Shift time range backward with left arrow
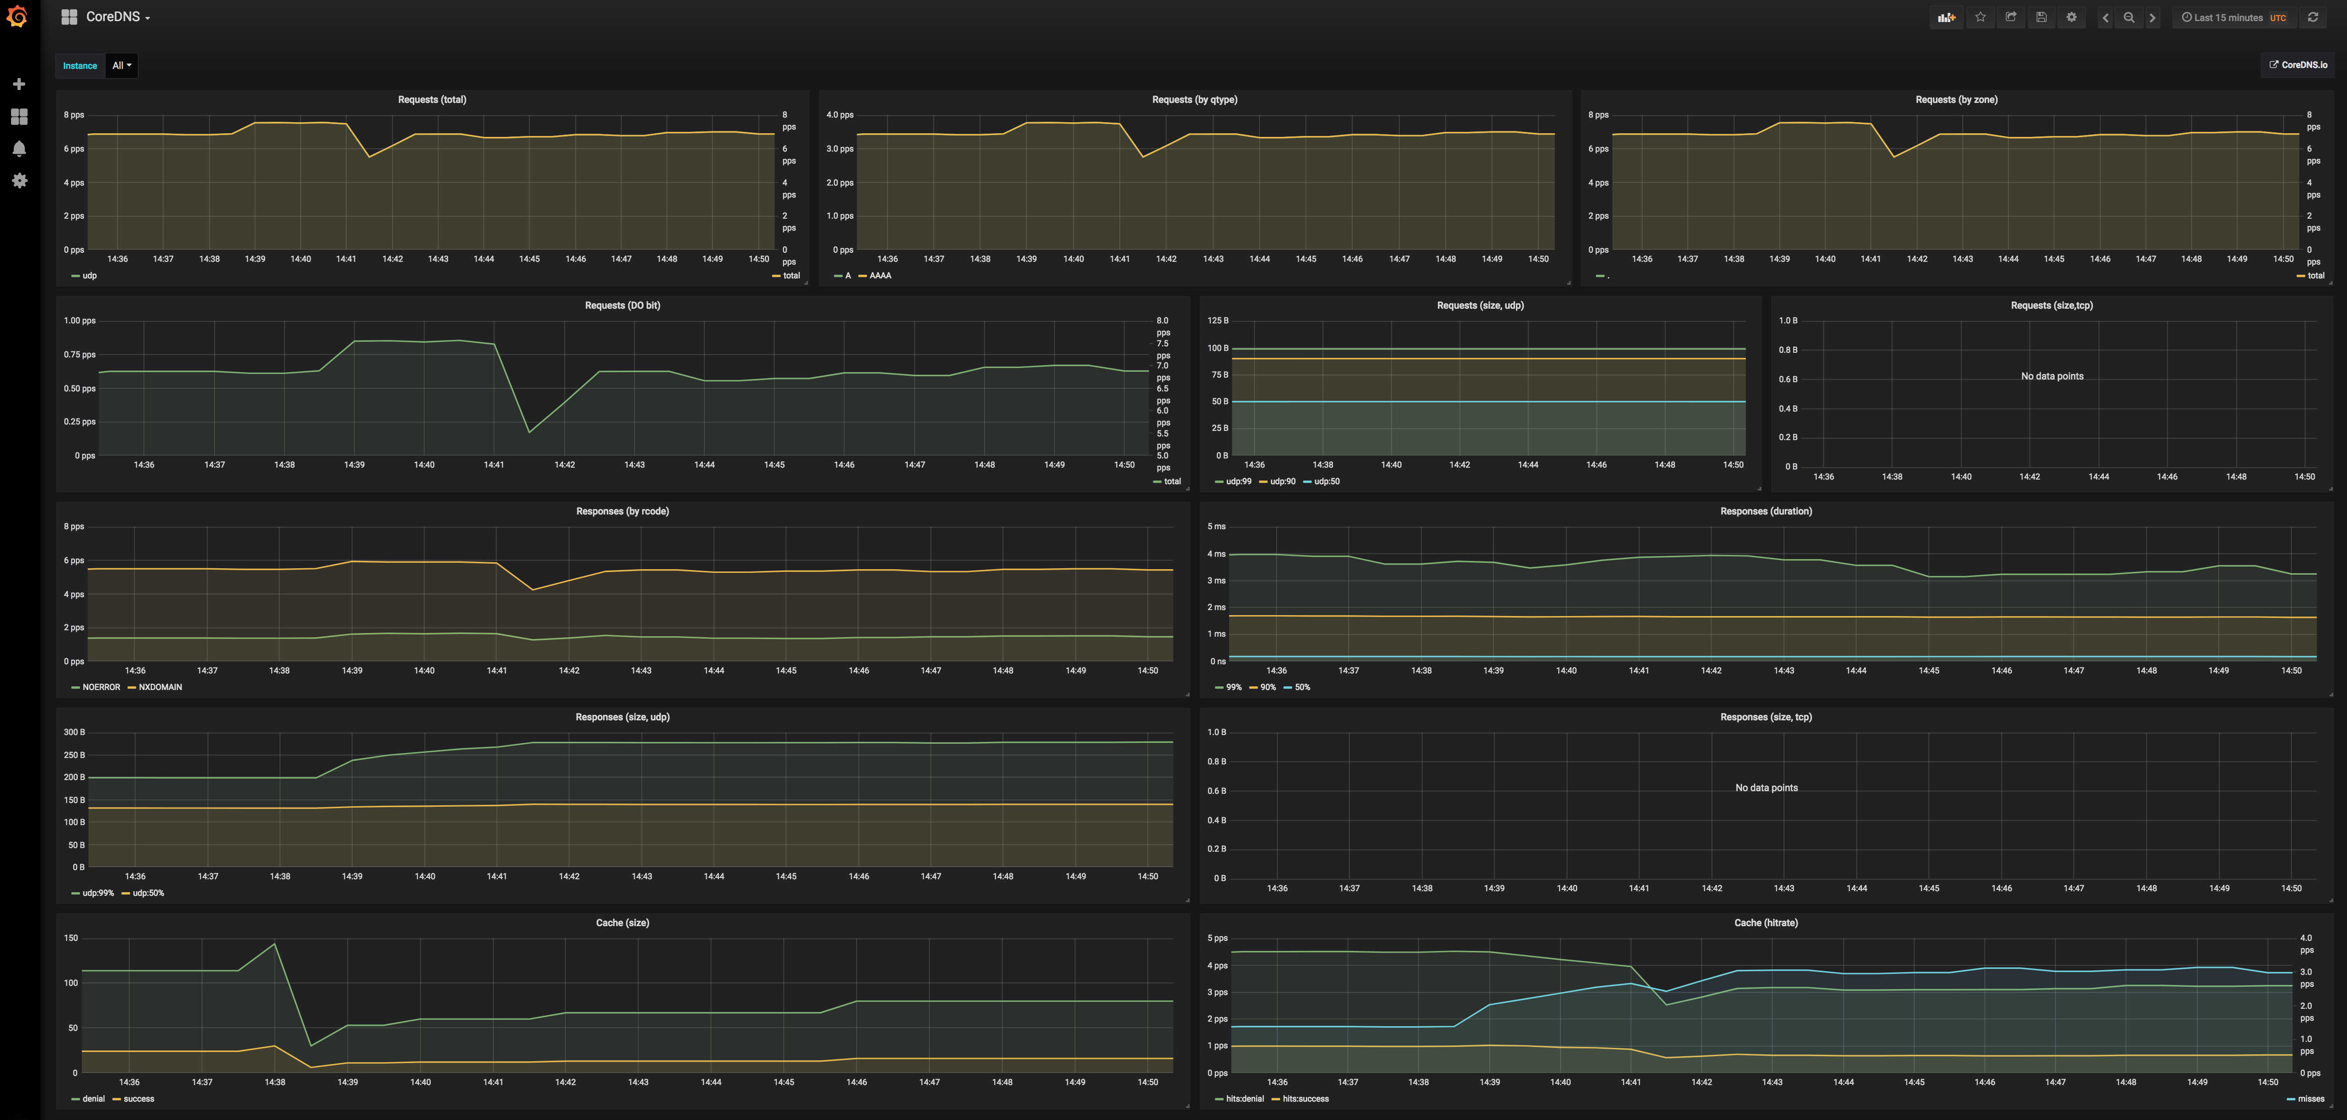The image size is (2347, 1120). 2105,17
